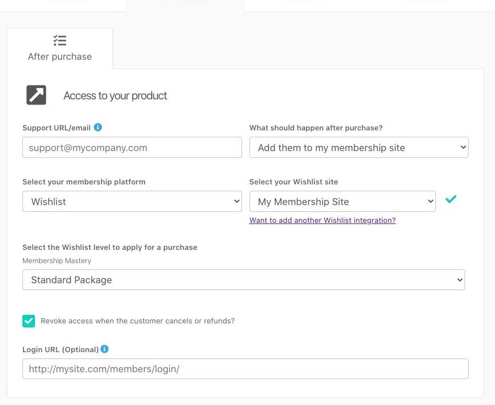Switch to the After purchase tab

click(x=60, y=49)
